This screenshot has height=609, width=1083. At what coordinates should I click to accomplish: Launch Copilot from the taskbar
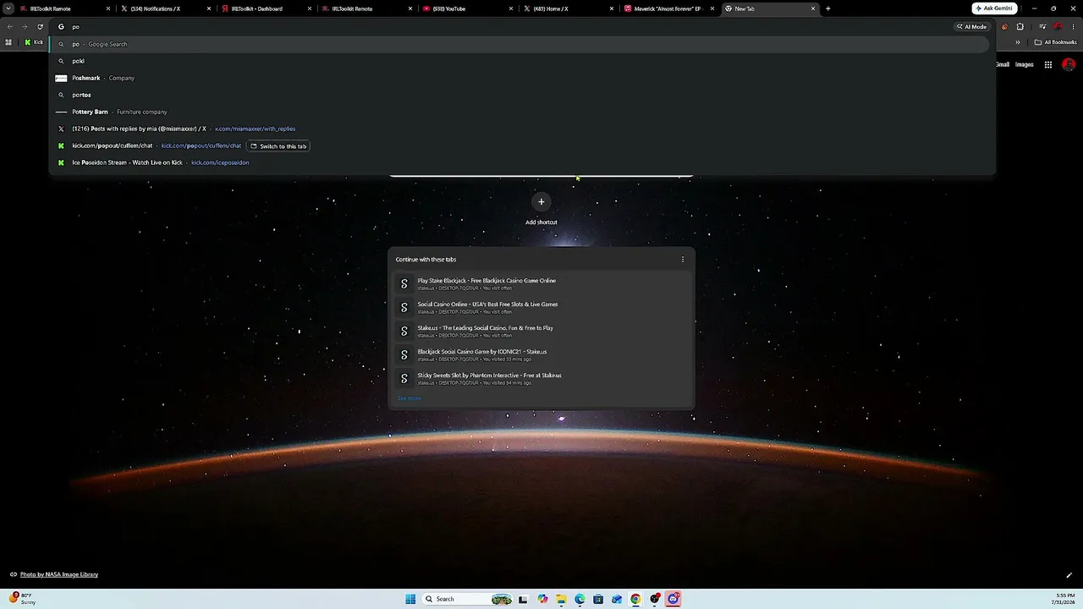[542, 599]
